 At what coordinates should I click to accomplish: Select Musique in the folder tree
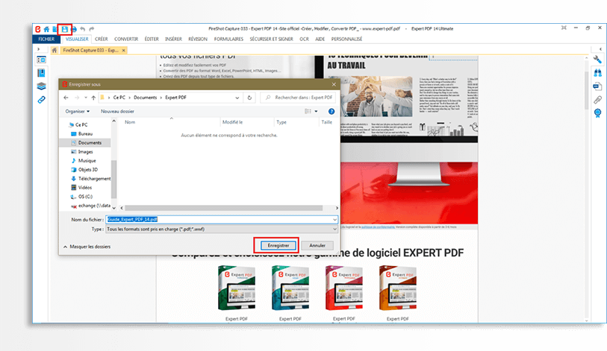[x=87, y=161]
